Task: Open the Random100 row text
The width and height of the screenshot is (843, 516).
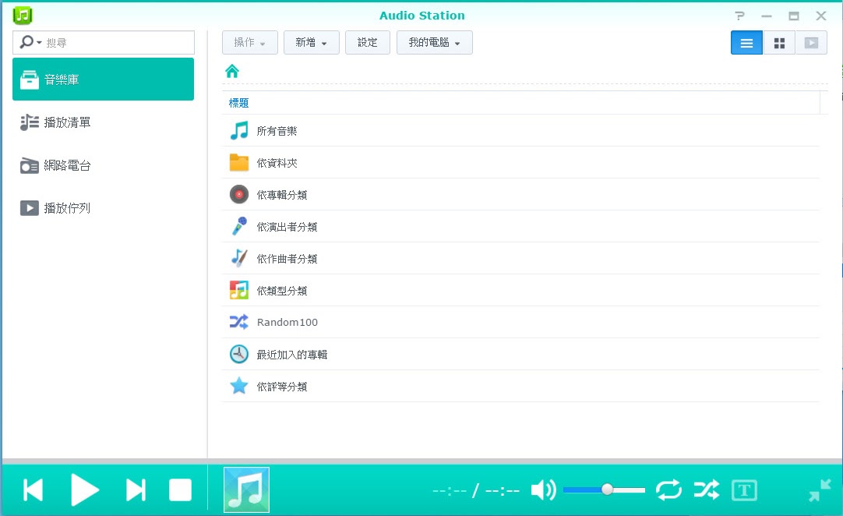Action: point(287,322)
